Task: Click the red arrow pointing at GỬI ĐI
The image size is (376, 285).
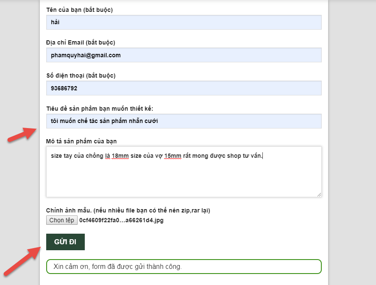Action: coord(22,261)
